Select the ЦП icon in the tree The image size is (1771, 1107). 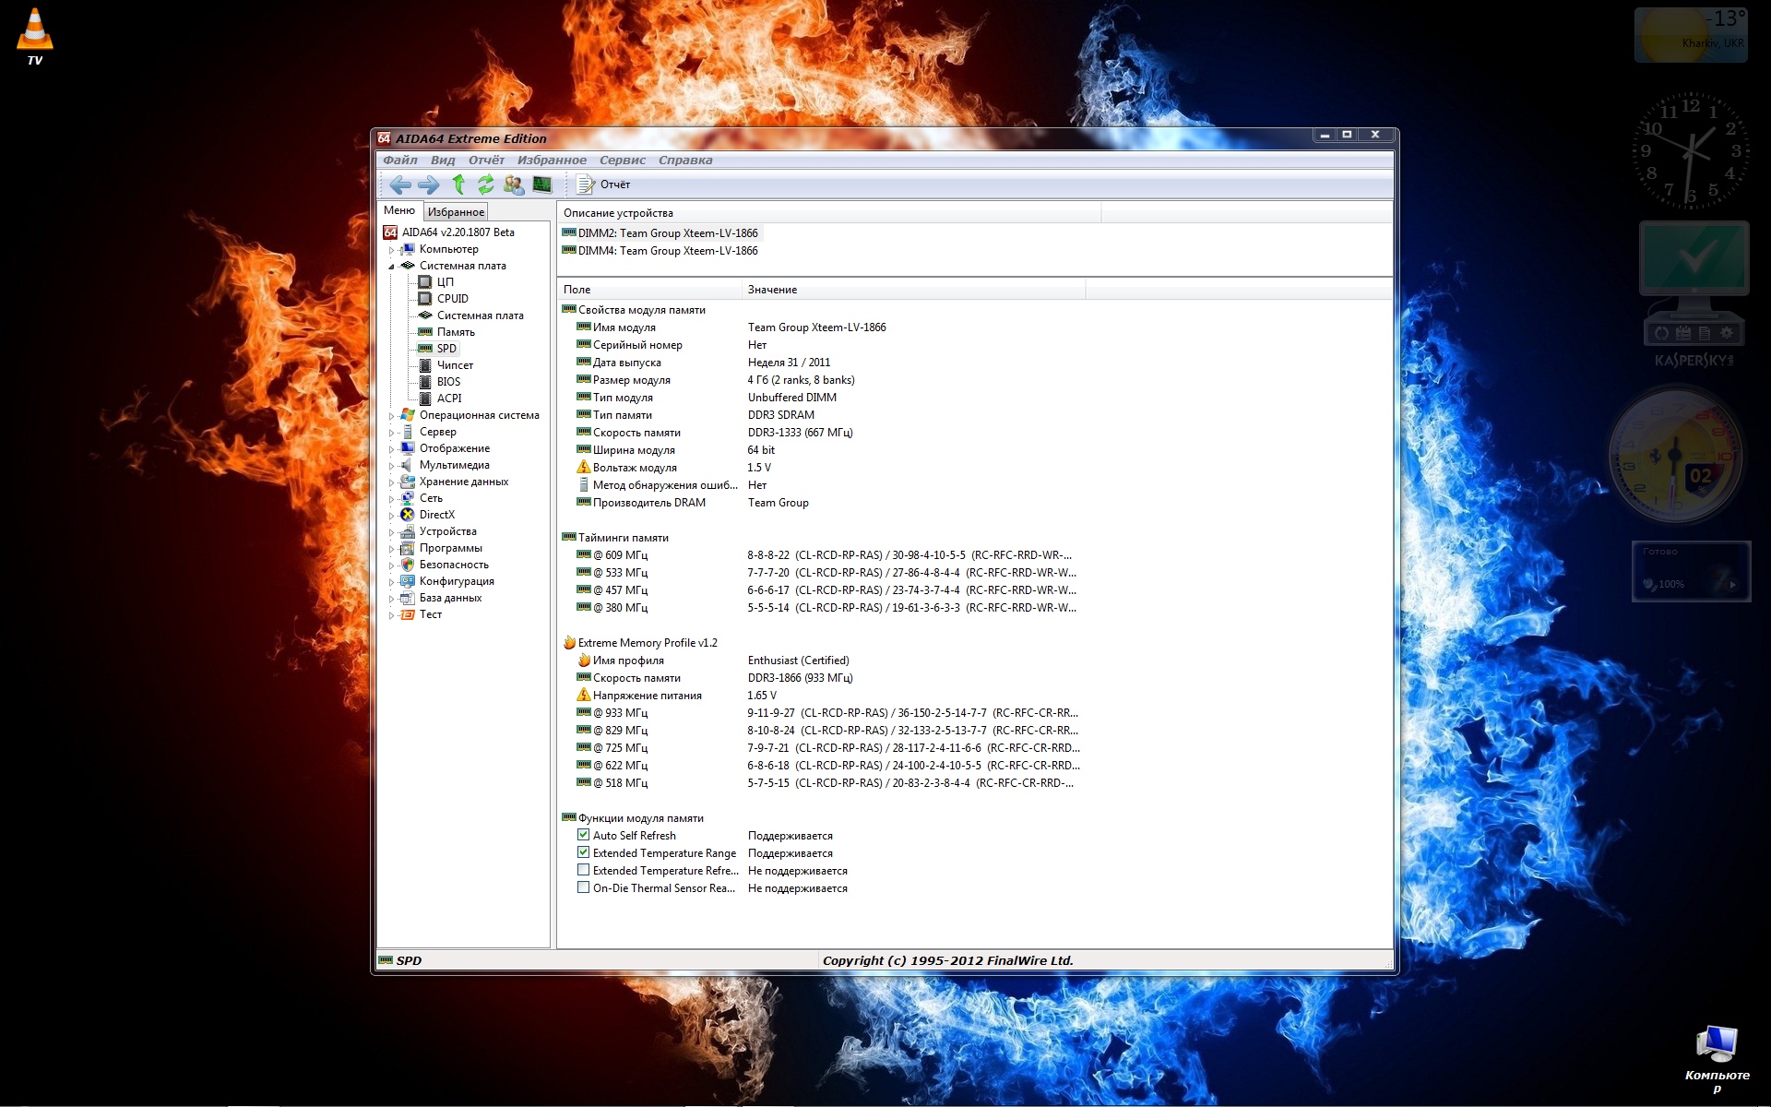click(425, 282)
